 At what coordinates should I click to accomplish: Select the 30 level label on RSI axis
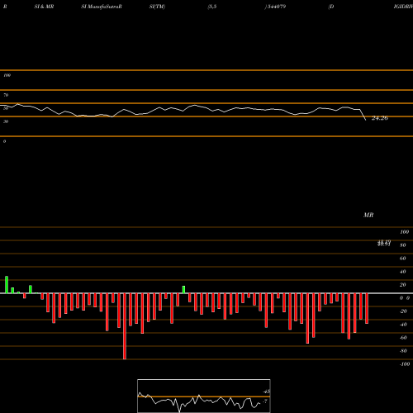[6, 121]
